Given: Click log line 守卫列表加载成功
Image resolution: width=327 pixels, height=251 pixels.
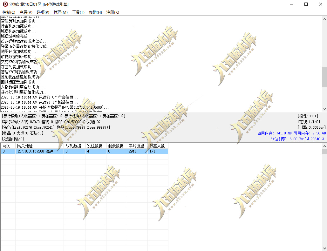Looking at the screenshot, I should coord(18,67).
